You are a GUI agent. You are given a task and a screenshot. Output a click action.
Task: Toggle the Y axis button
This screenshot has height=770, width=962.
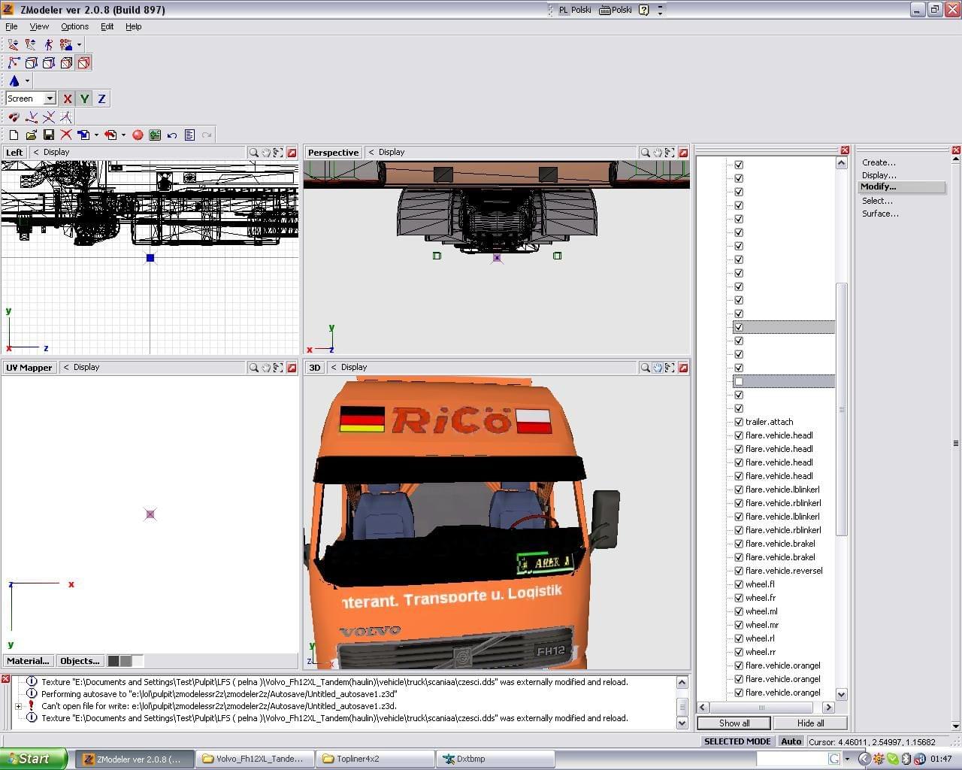pos(84,99)
